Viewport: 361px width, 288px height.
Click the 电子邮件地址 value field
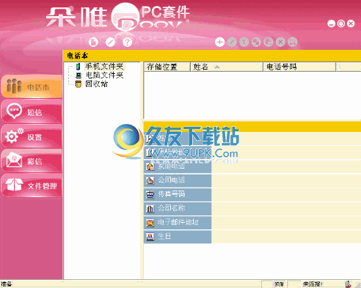coord(286,223)
